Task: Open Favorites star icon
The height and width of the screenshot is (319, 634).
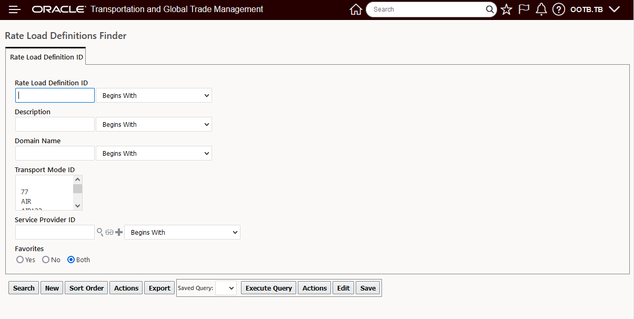Action: 506,9
